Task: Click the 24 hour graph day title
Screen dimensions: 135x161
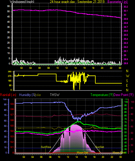Action: (x=77, y=2)
